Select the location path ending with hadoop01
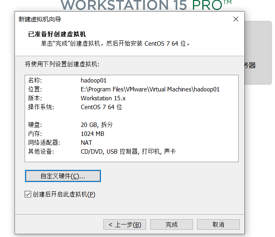This screenshot has width=275, height=237. click(x=150, y=89)
